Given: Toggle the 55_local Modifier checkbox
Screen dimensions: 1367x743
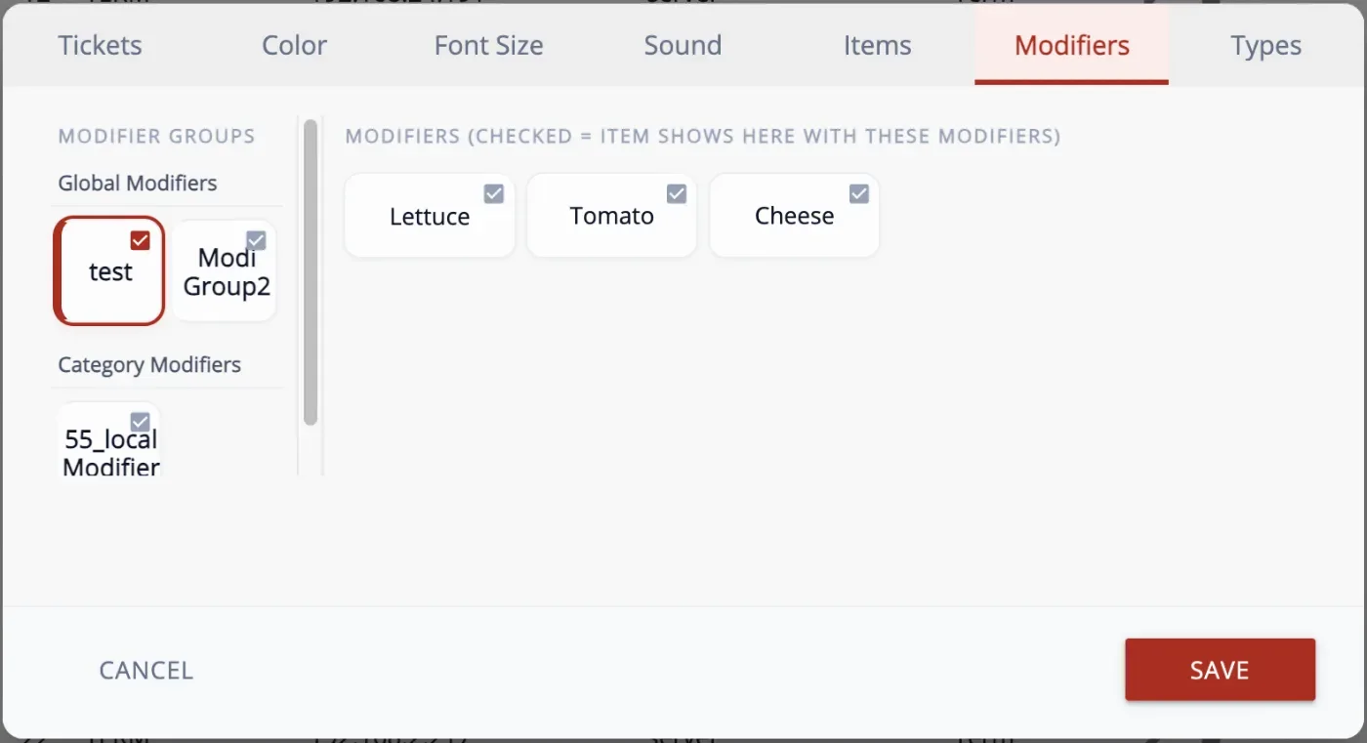Looking at the screenshot, I should point(140,422).
